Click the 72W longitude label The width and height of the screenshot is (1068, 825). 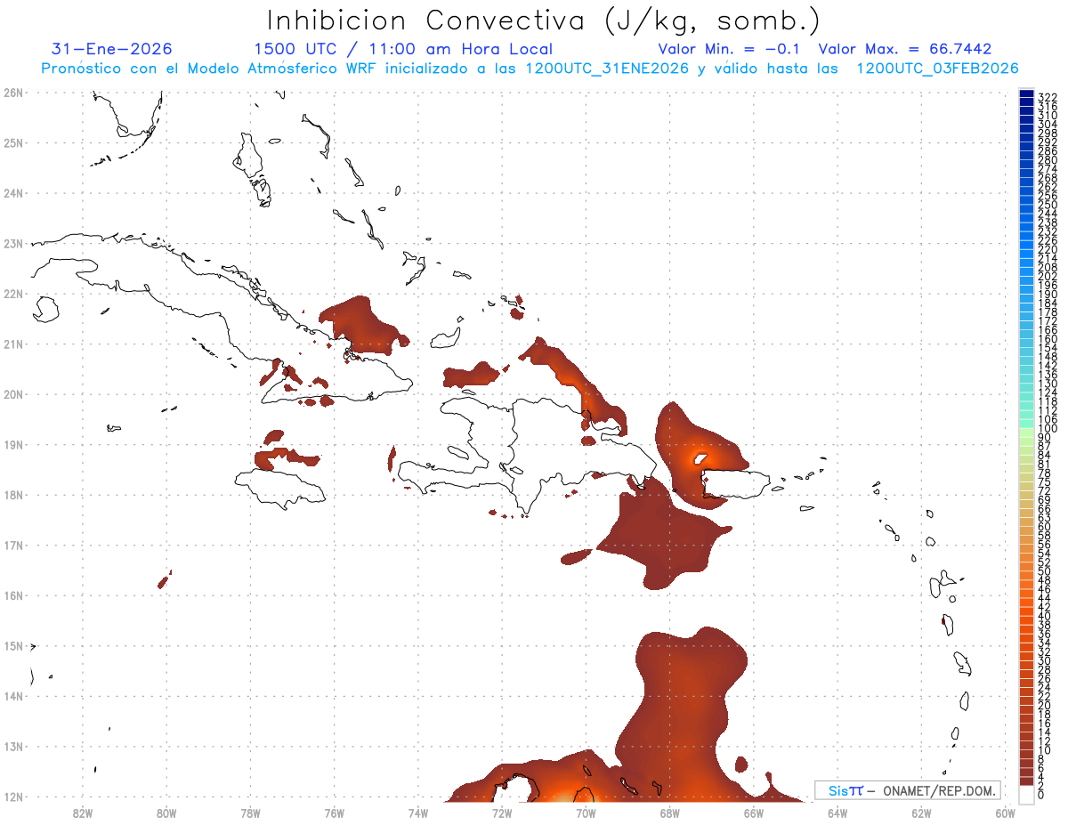502,813
